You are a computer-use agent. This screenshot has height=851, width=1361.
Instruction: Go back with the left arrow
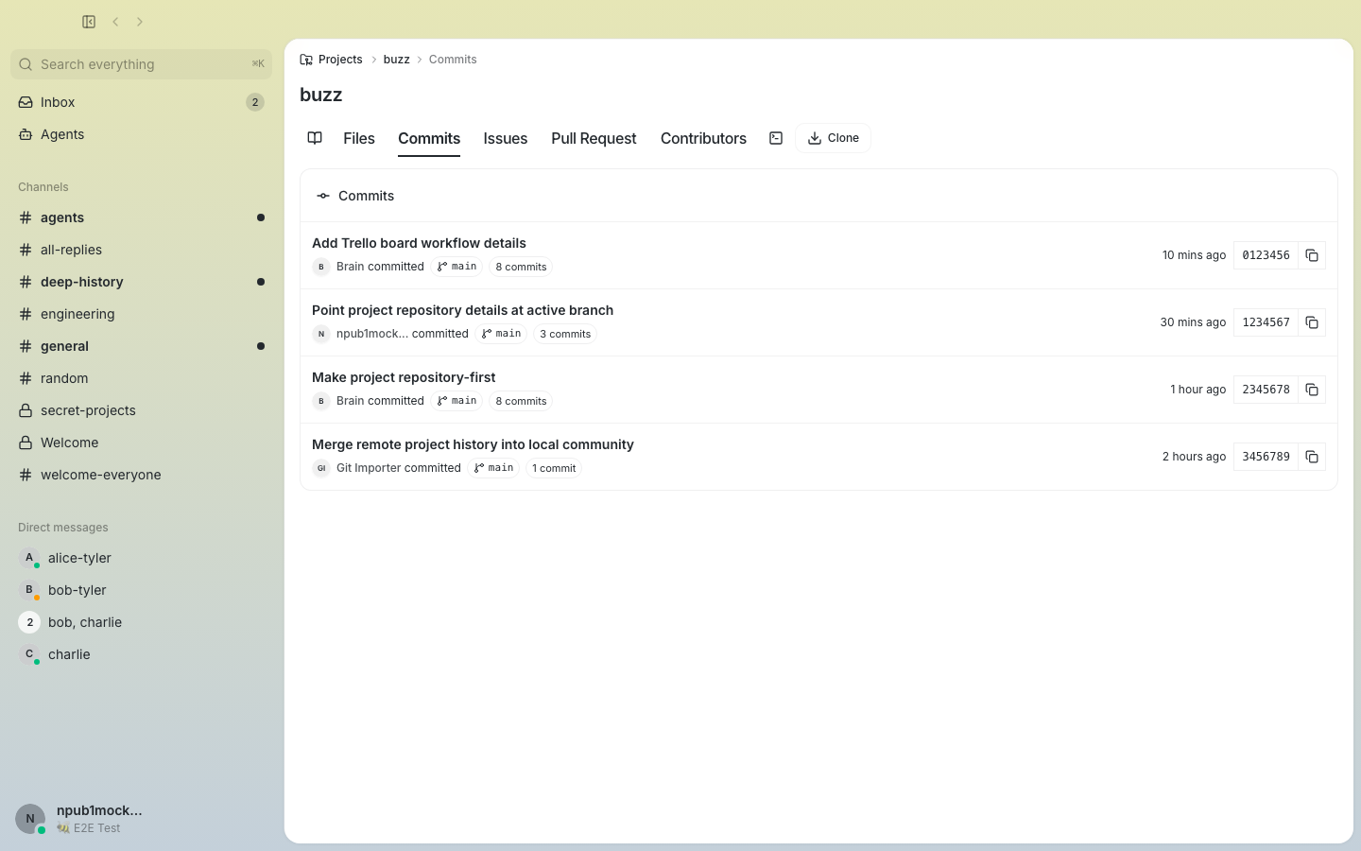tap(115, 22)
